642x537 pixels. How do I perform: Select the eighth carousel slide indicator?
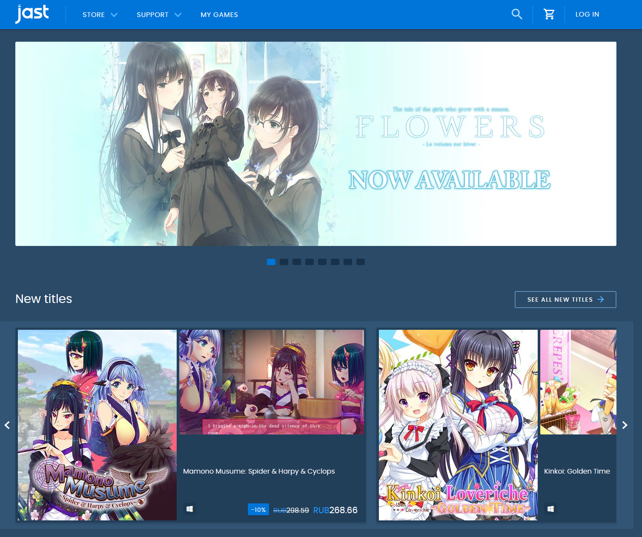[x=361, y=262]
